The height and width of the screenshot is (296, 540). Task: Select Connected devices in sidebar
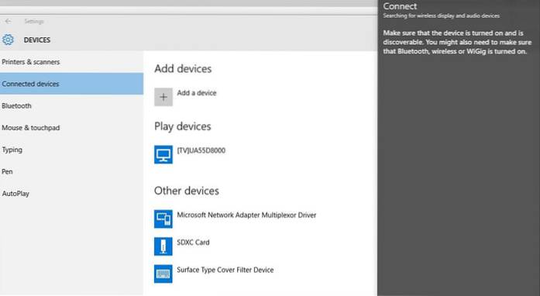pyautogui.click(x=71, y=84)
